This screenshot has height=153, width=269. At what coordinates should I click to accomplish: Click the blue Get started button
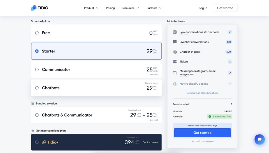(202, 133)
